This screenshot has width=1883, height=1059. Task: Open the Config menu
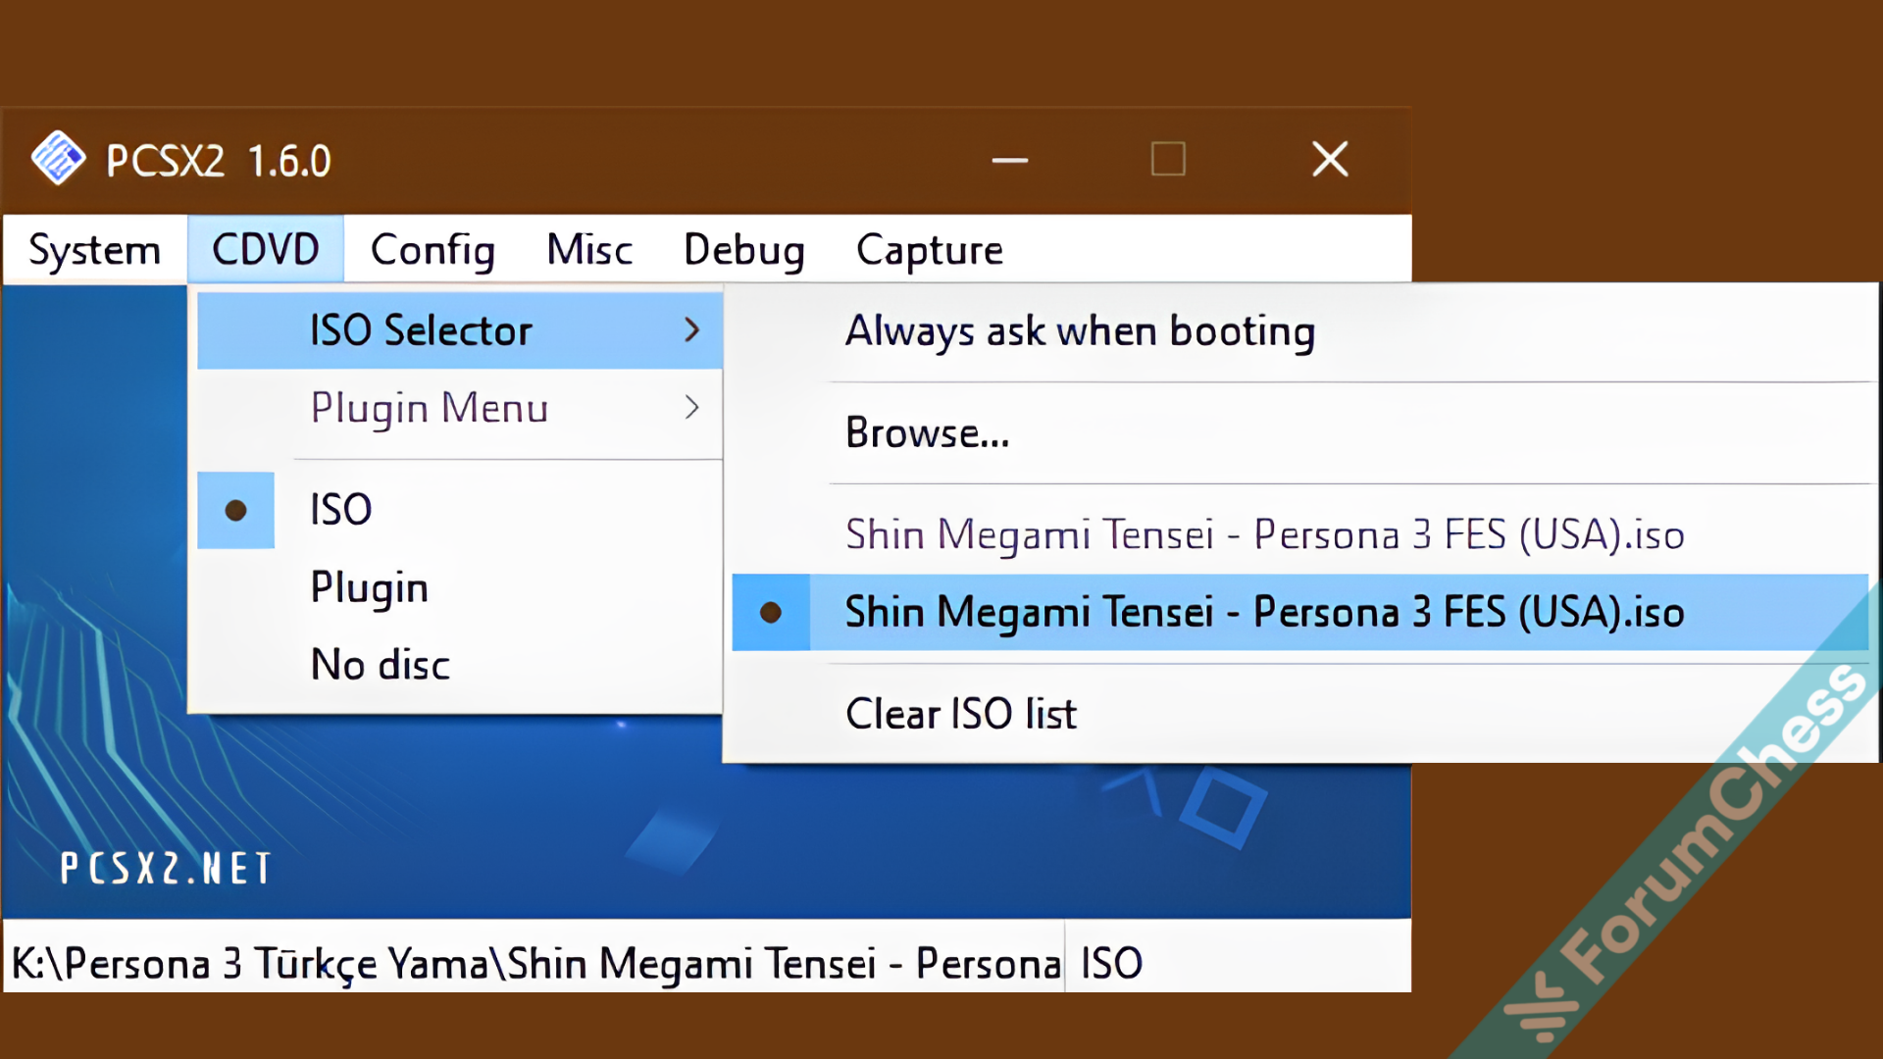point(433,250)
